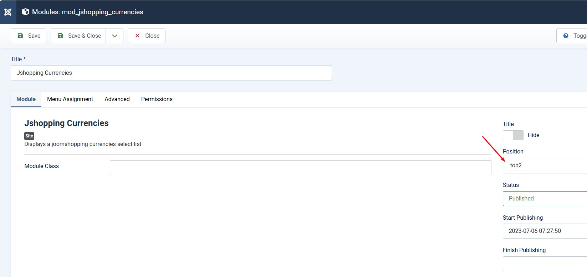Viewport: 587px width, 277px height.
Task: Click the red X Close icon
Action: (137, 36)
